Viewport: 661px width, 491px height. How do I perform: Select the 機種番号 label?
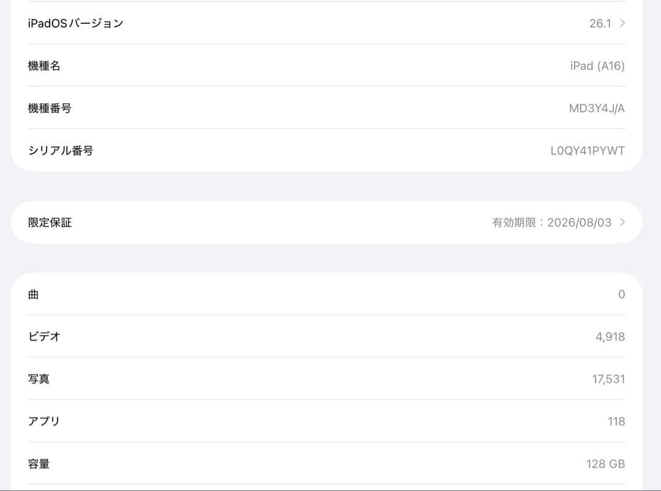(x=50, y=108)
